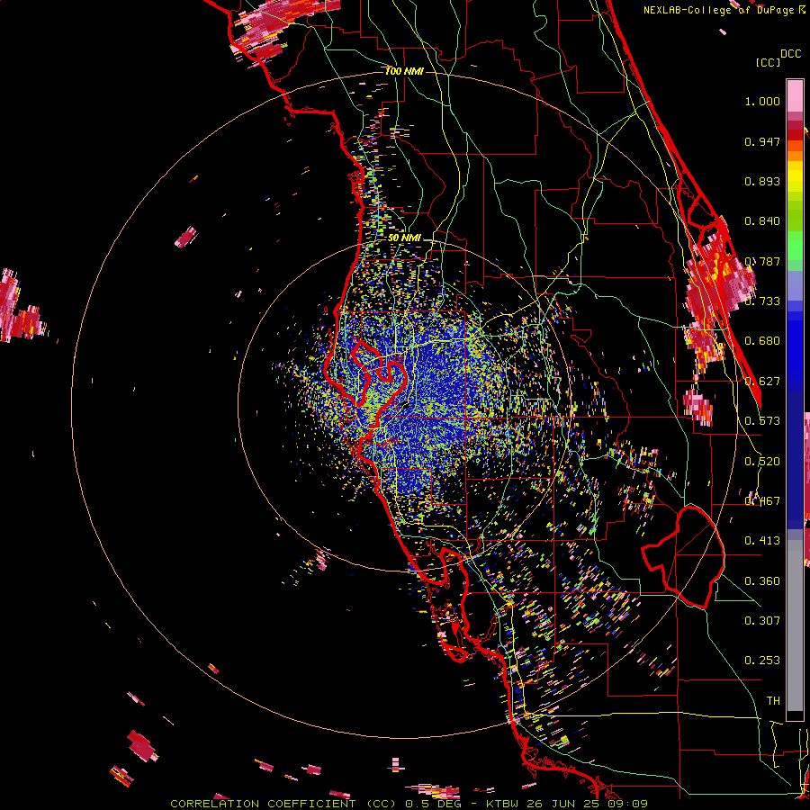Select the 0.787 legend value
The image size is (810, 810).
pos(762,261)
